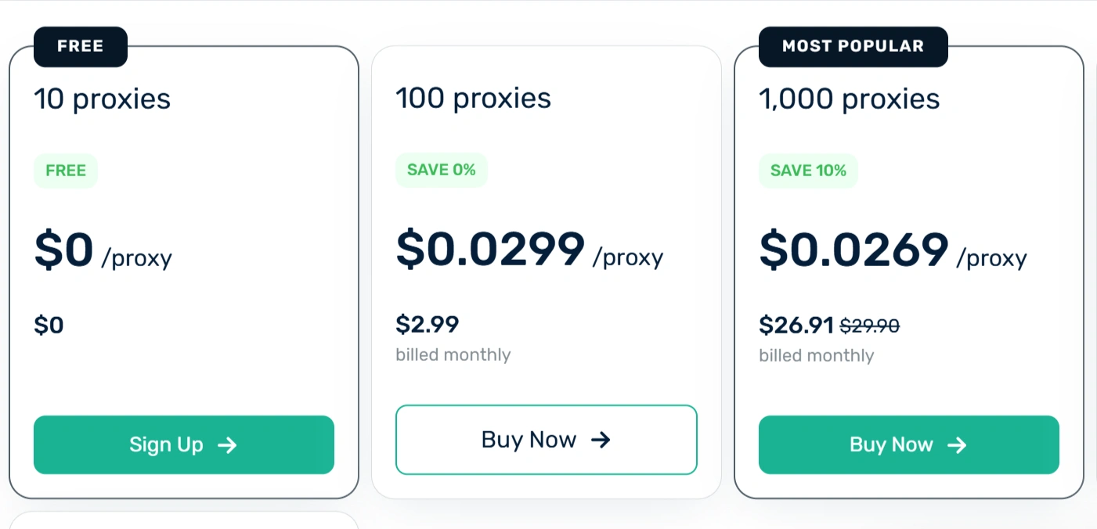
Task: Click the SAVE 0% tag
Action: (x=442, y=170)
